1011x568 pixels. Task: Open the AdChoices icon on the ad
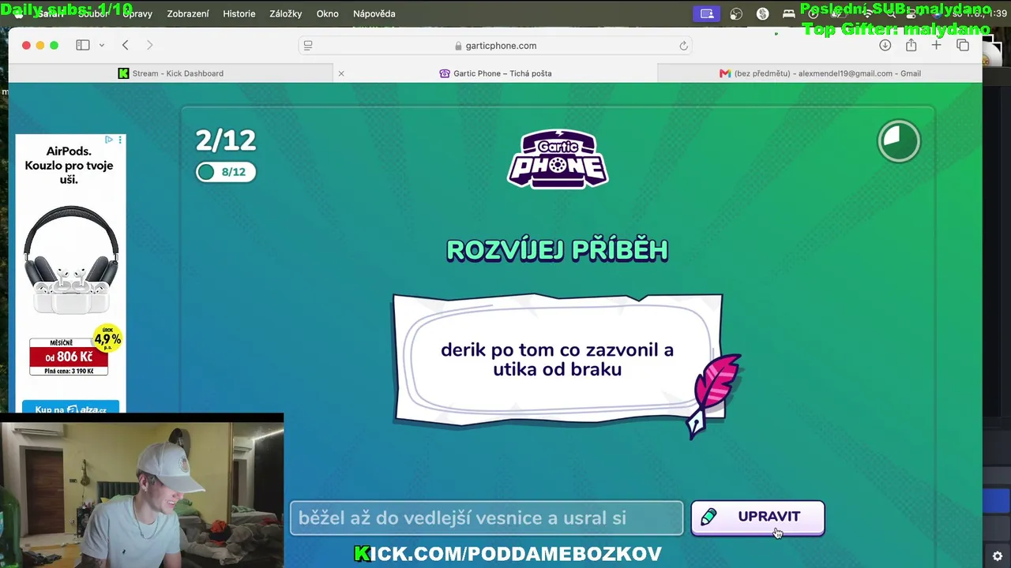tap(109, 140)
